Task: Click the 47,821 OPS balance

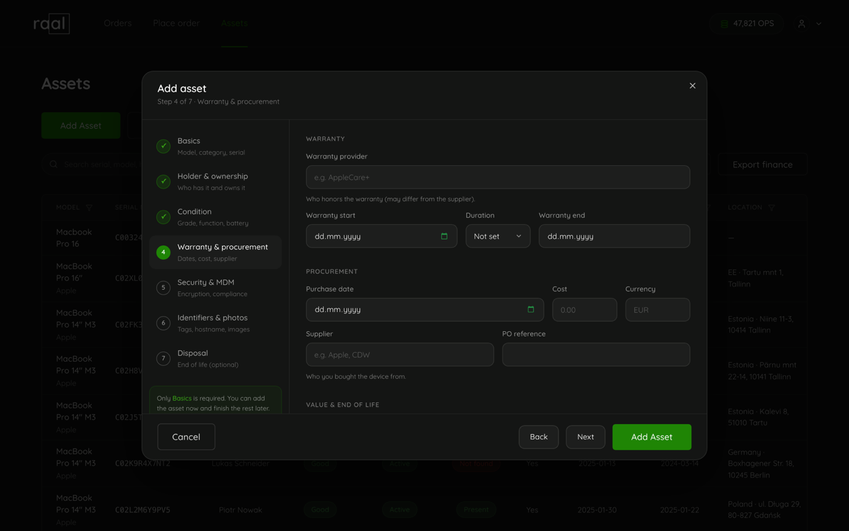Action: pyautogui.click(x=747, y=24)
